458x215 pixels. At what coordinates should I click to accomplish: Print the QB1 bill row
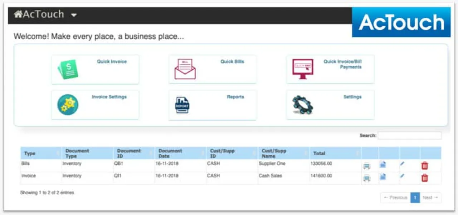367,166
